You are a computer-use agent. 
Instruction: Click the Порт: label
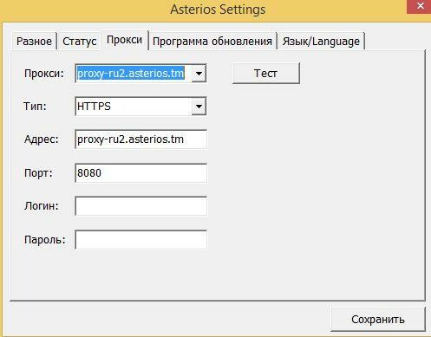point(38,173)
